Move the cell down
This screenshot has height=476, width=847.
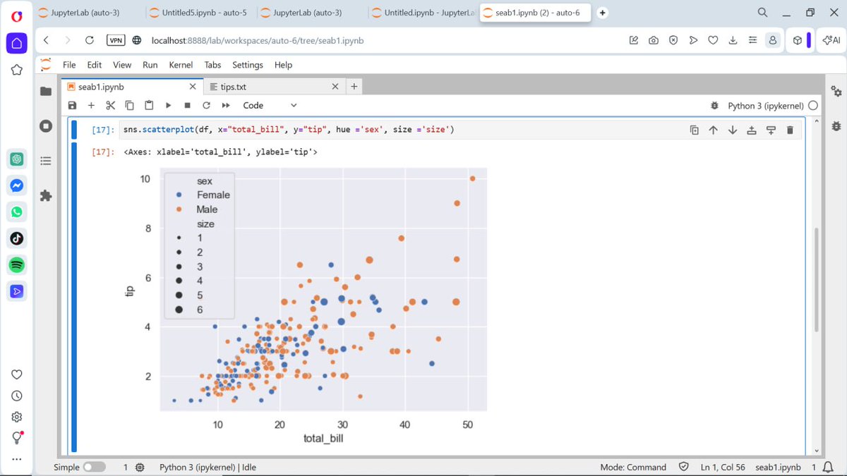(733, 130)
